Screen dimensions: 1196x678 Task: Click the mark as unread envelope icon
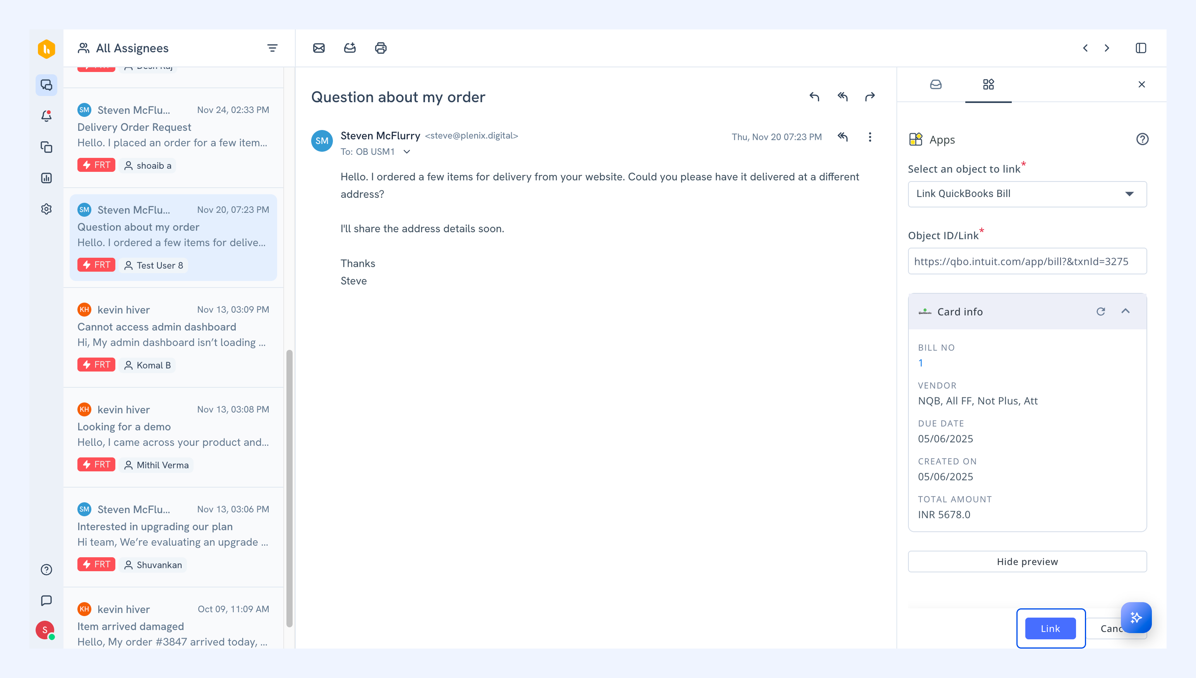(x=319, y=48)
